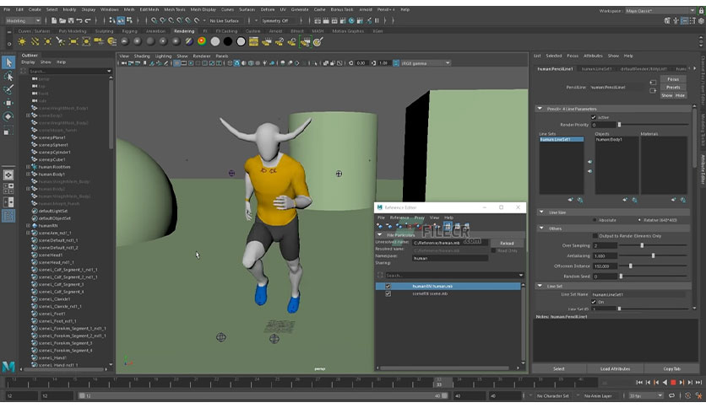Image resolution: width=706 pixels, height=408 pixels.
Task: Open the Mesh Tools menu
Action: 174,9
